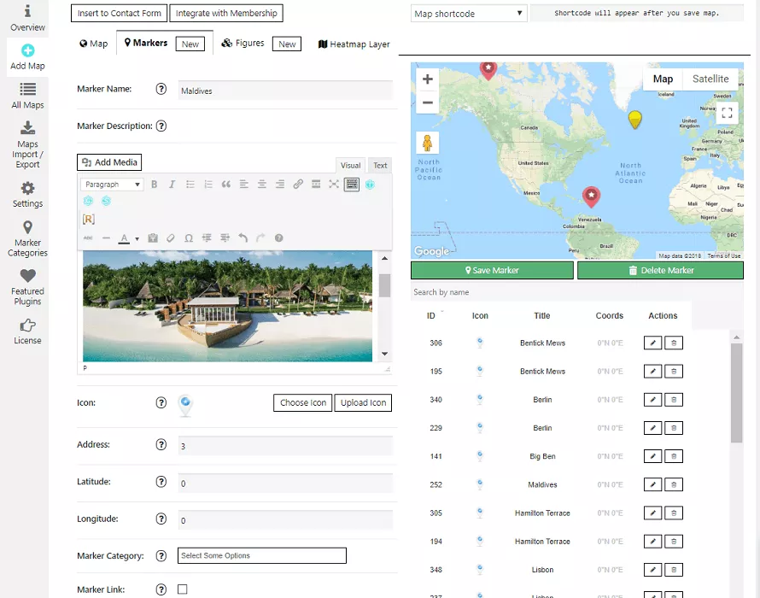760x598 pixels.
Task: Open the Map shortcode dropdown
Action: click(468, 14)
